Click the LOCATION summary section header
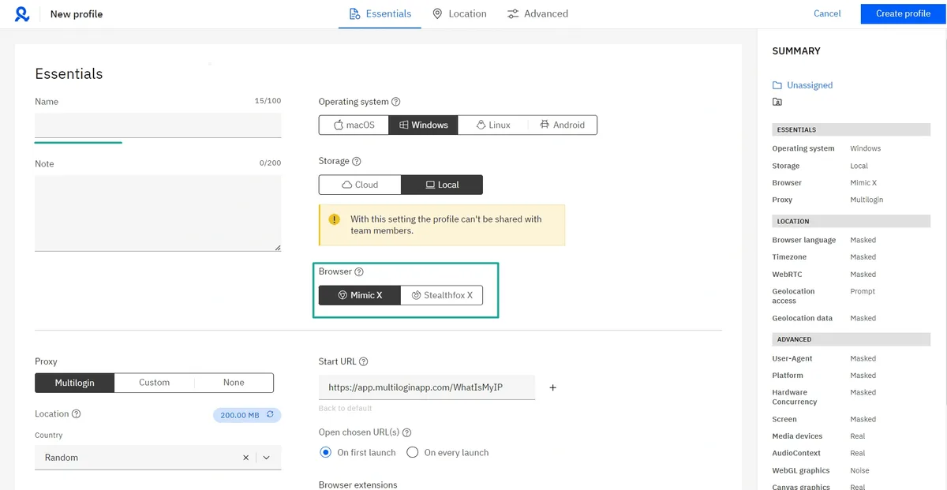The width and height of the screenshot is (947, 490). pos(852,221)
